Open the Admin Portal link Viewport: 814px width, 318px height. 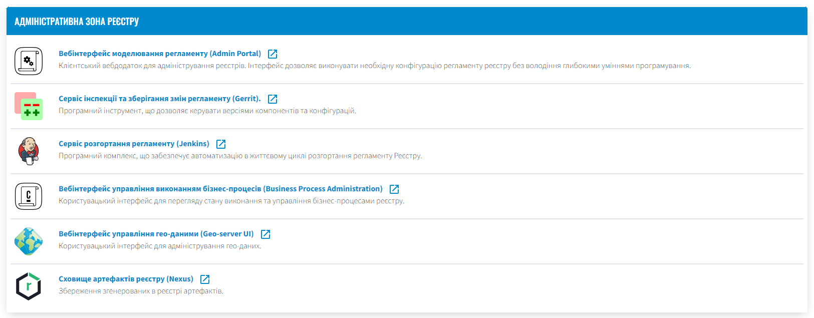point(160,54)
